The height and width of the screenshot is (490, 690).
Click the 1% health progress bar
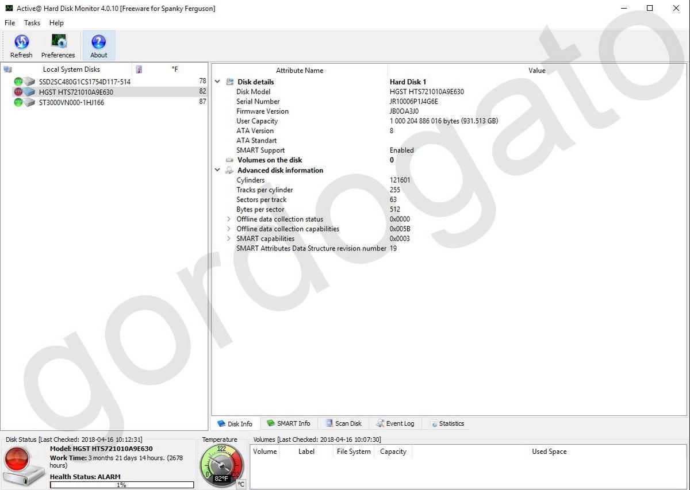pyautogui.click(x=121, y=484)
